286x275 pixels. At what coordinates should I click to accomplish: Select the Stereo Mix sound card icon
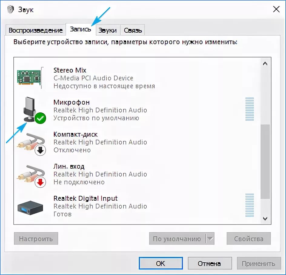[x=30, y=78]
